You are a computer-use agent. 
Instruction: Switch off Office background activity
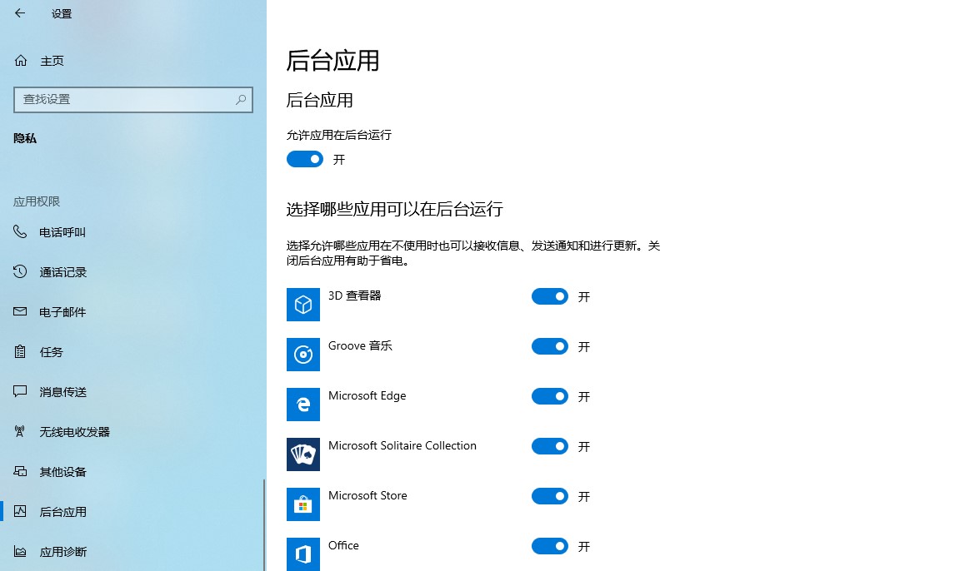click(x=549, y=546)
